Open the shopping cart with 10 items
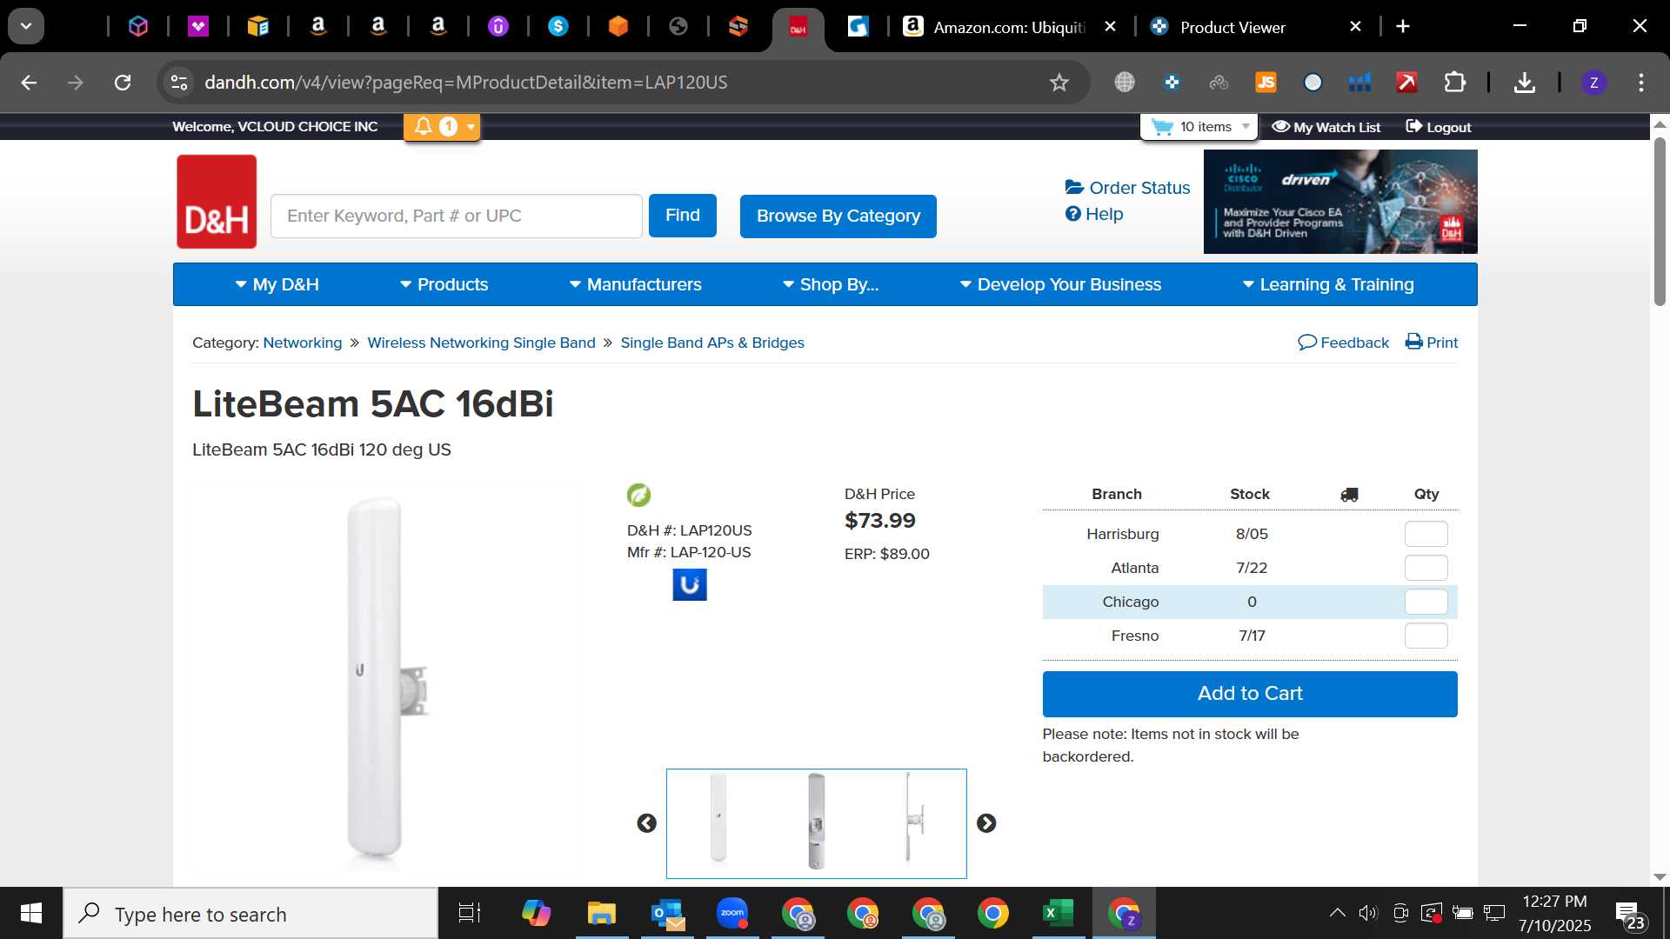Viewport: 1670px width, 939px height. (x=1199, y=127)
